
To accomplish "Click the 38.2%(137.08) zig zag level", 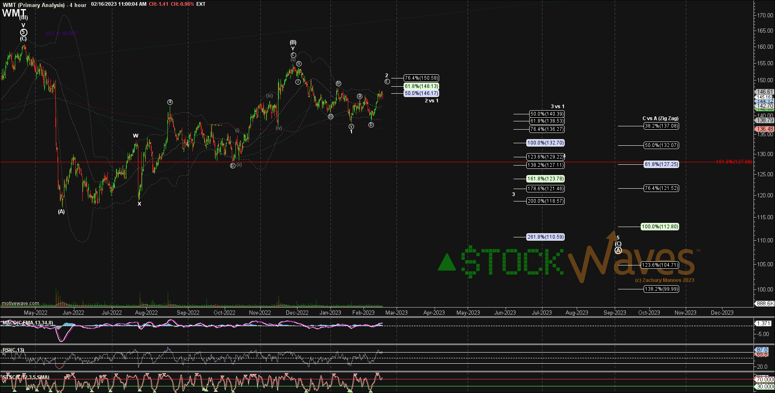I will (x=661, y=126).
